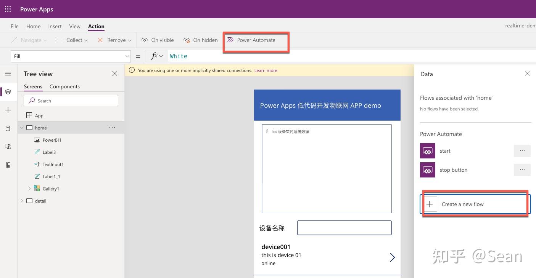This screenshot has width=536, height=278.
Task: Open the Fill property dropdown
Action: [x=127, y=56]
